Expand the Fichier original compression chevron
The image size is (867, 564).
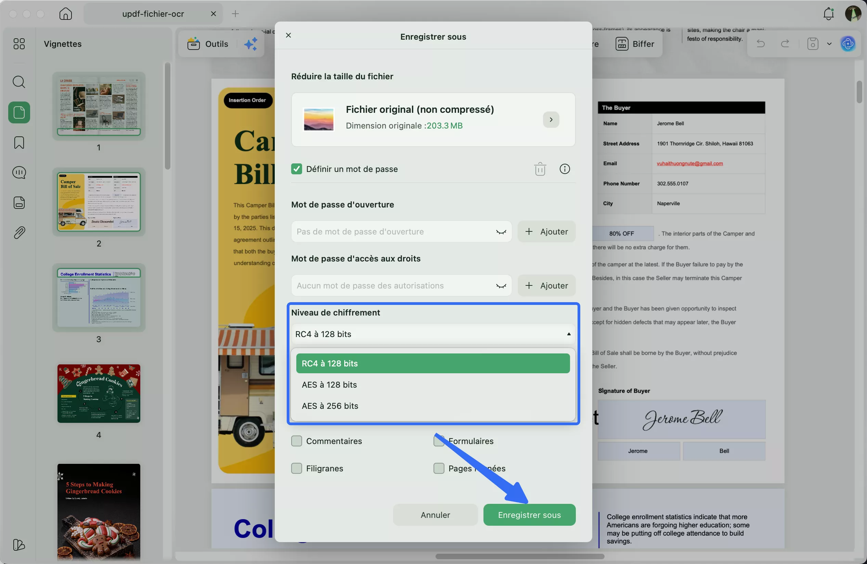[x=551, y=120]
